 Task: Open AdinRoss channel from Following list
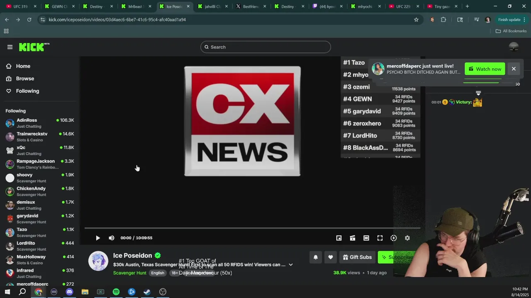(x=40, y=123)
